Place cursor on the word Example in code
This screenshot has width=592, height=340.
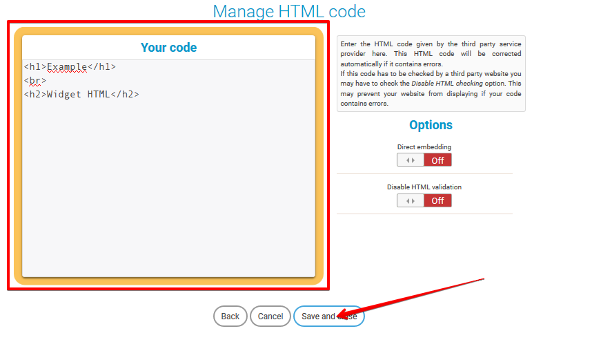[x=66, y=67]
